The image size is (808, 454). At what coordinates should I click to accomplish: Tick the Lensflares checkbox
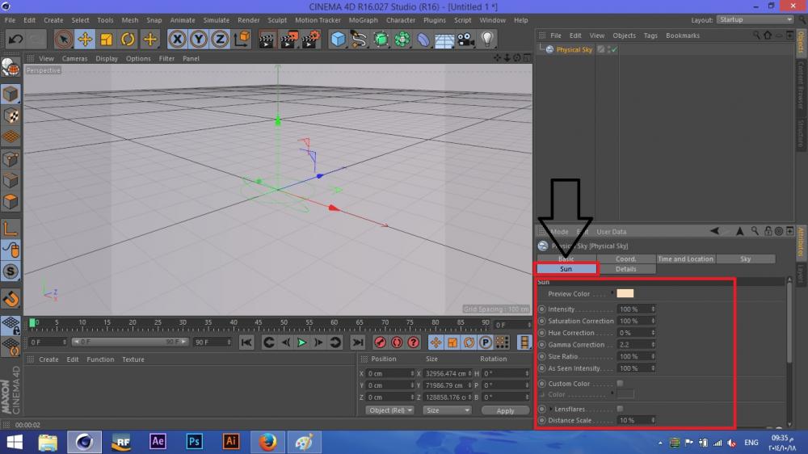(620, 409)
